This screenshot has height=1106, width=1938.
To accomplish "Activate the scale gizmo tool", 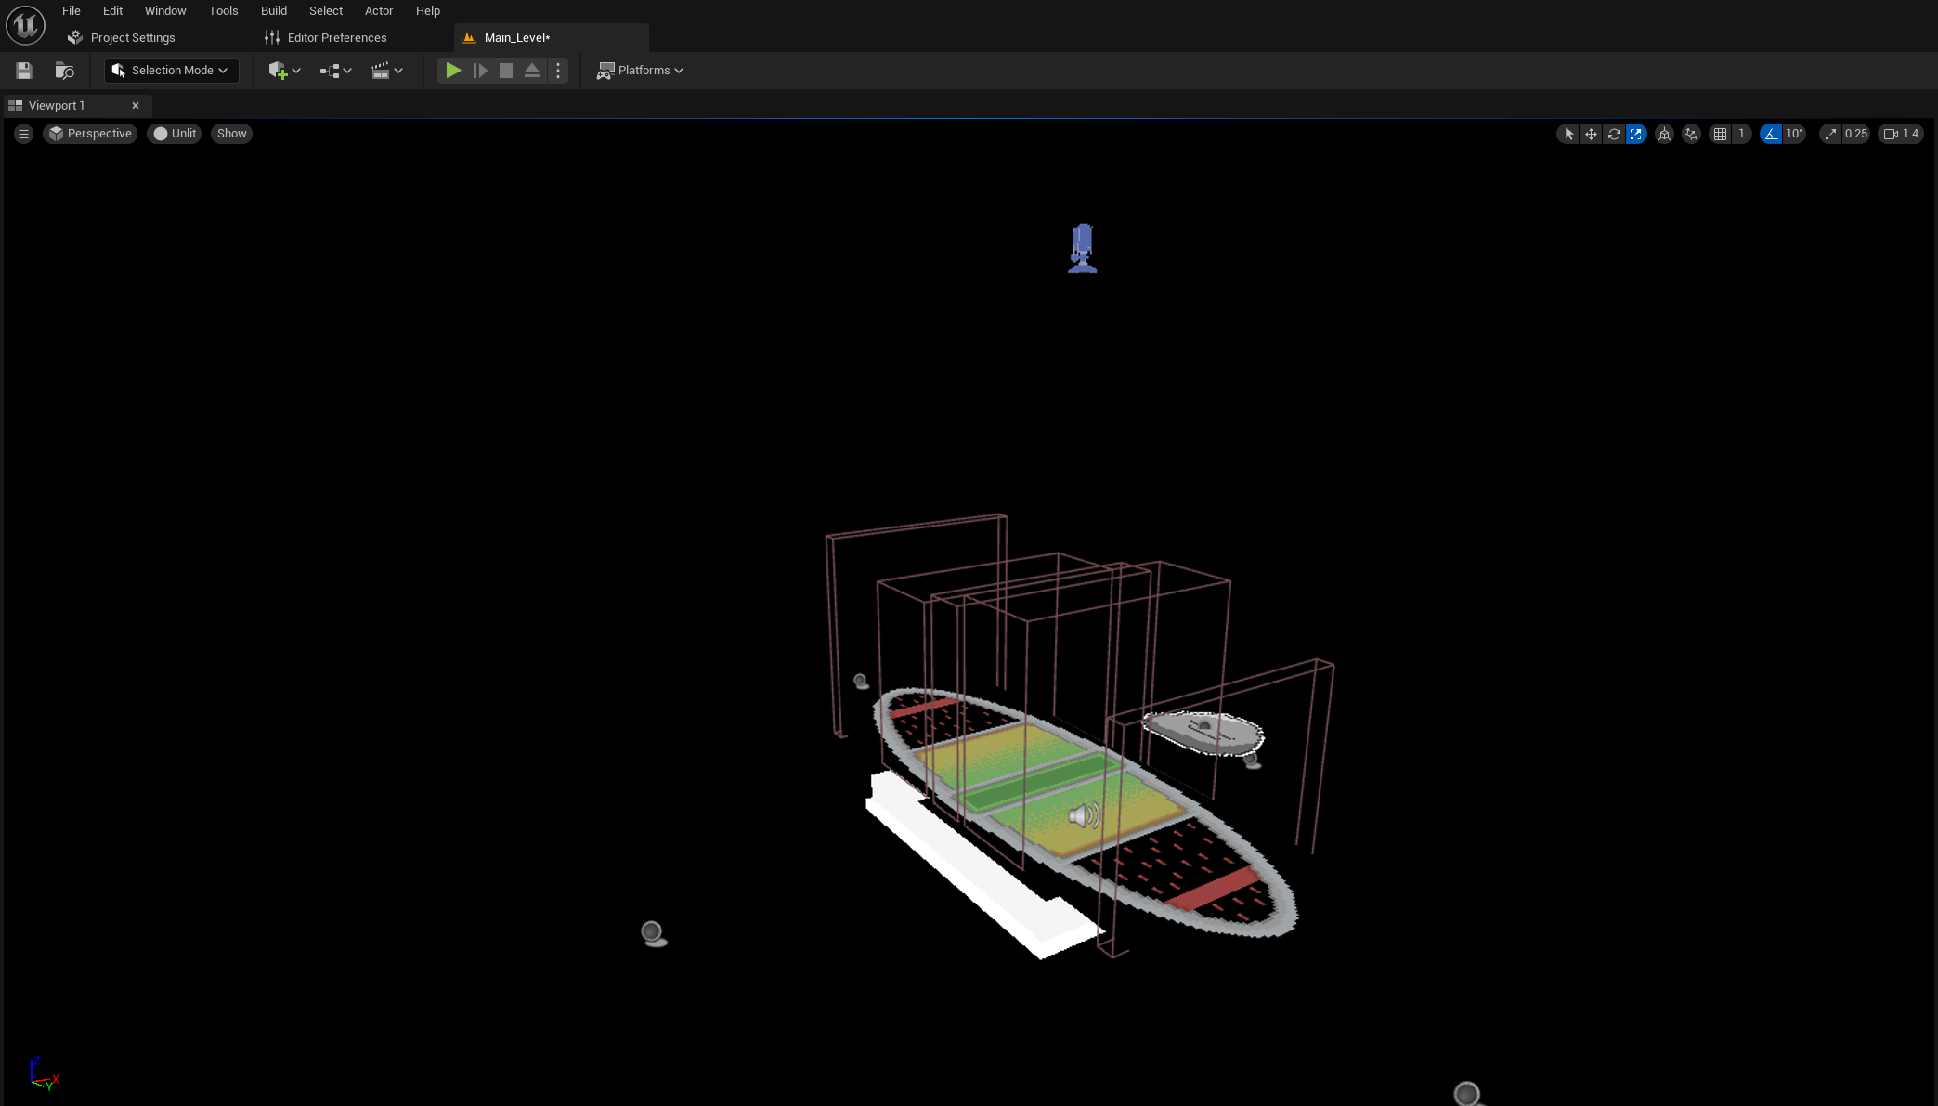I will pos(1636,134).
